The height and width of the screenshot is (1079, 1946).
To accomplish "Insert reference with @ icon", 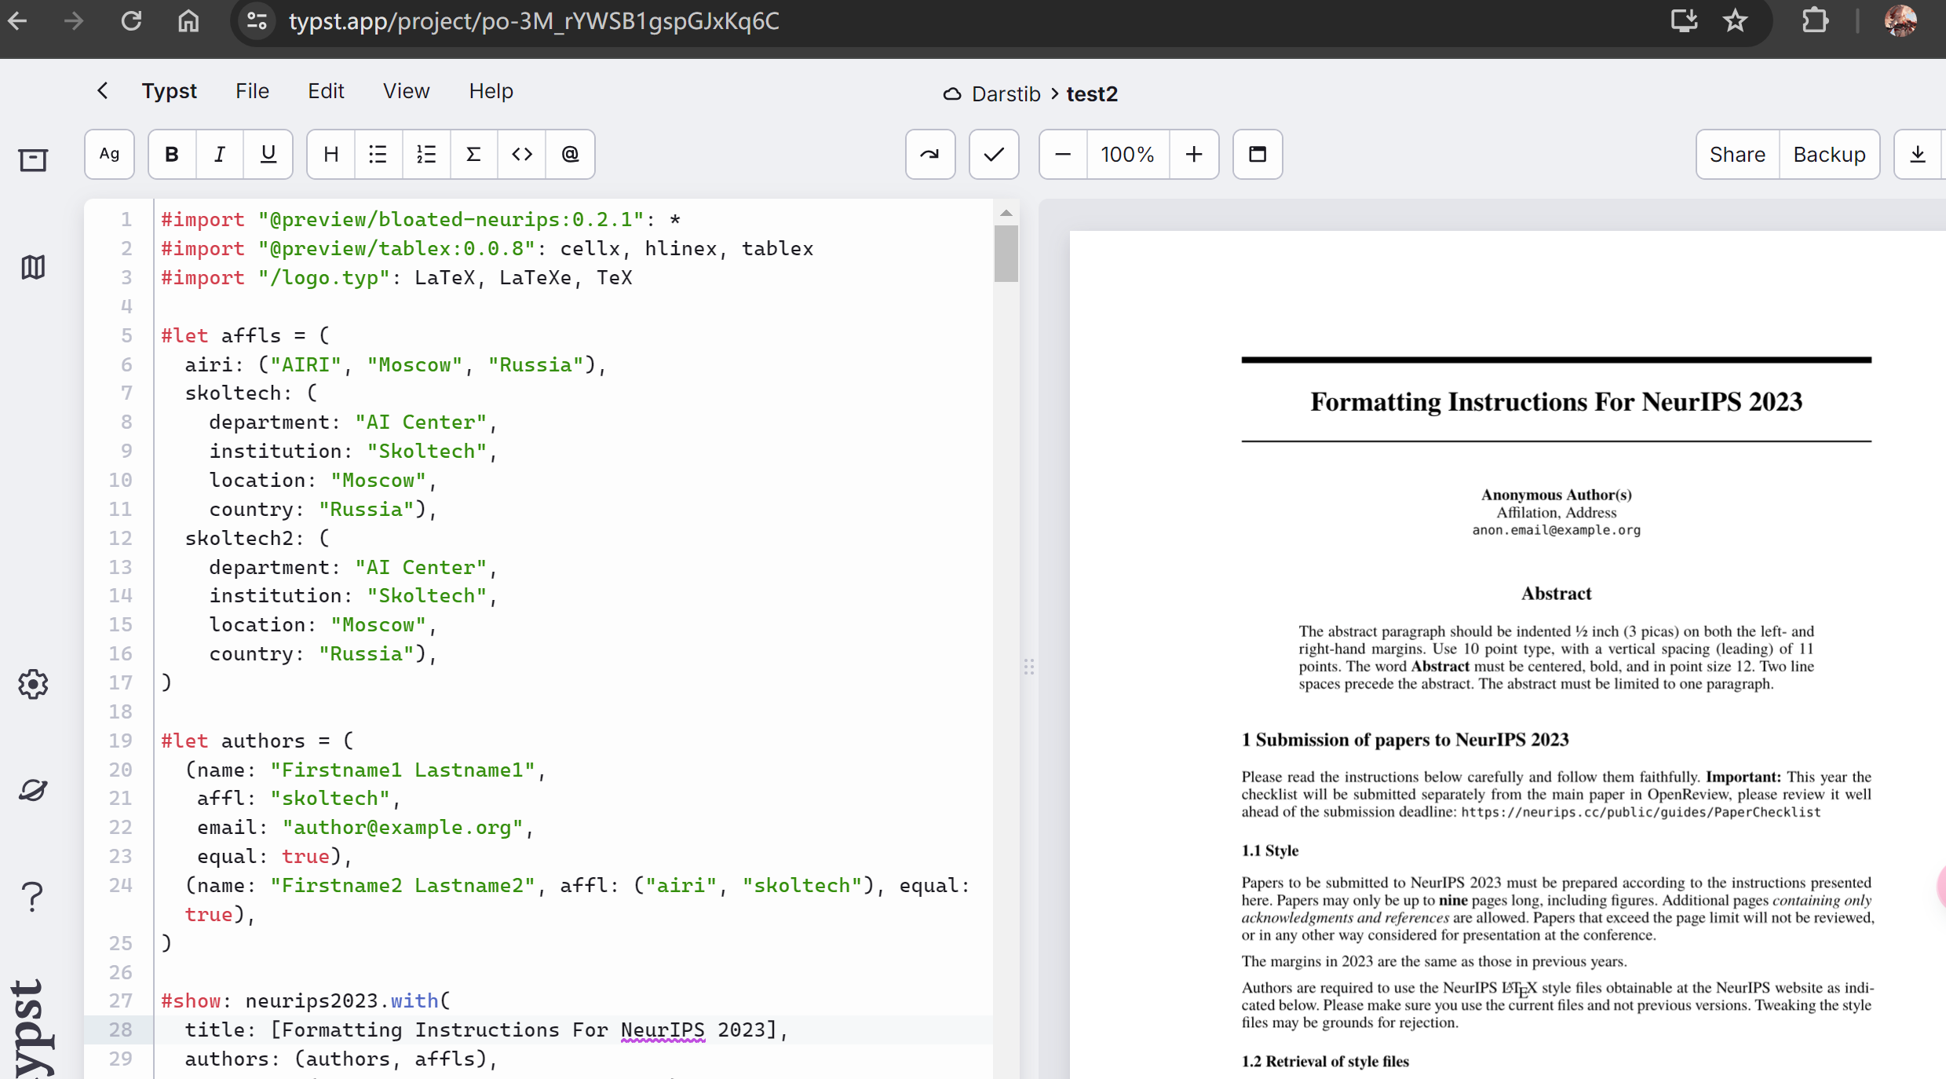I will (x=570, y=154).
